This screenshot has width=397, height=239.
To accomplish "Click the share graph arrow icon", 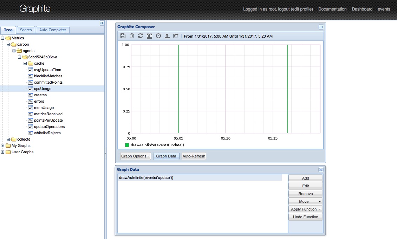I will tap(176, 36).
